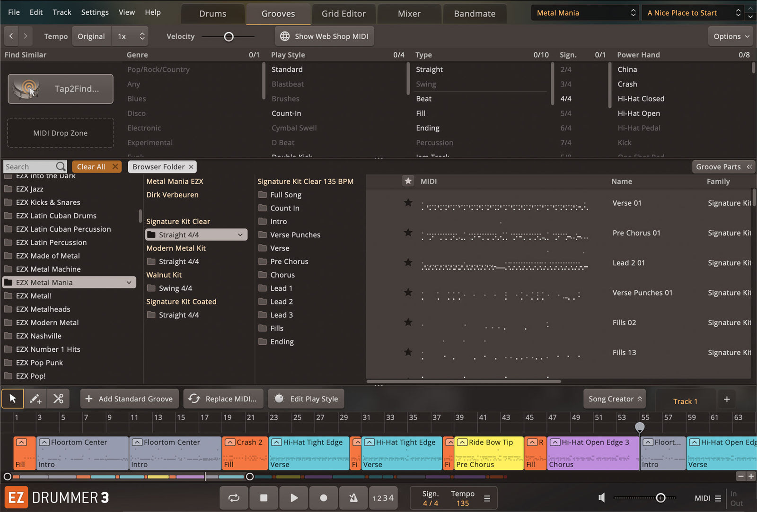Expand the Straight 4/4 Signature Kit Clear chevron

point(240,235)
